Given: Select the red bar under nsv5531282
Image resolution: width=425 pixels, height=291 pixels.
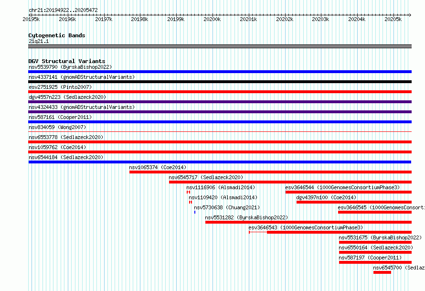Looking at the screenshot, I should click(x=308, y=222).
